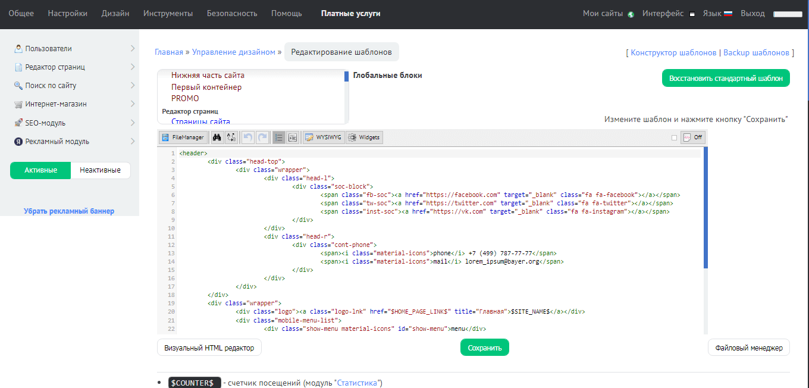Click the find and replace icon

coord(231,137)
